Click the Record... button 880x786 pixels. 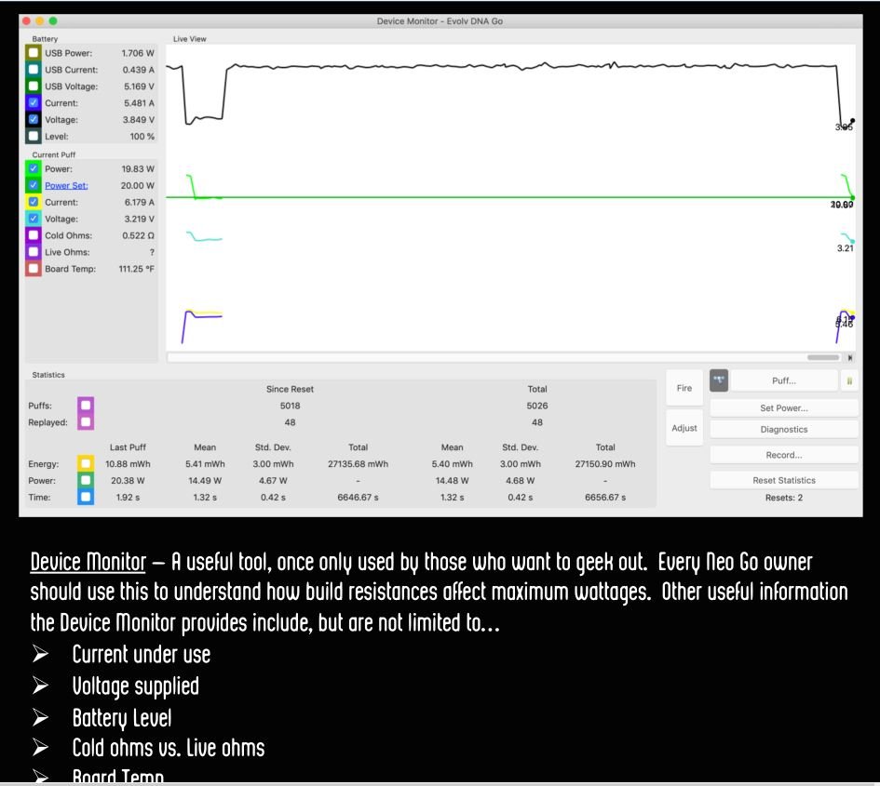[783, 455]
